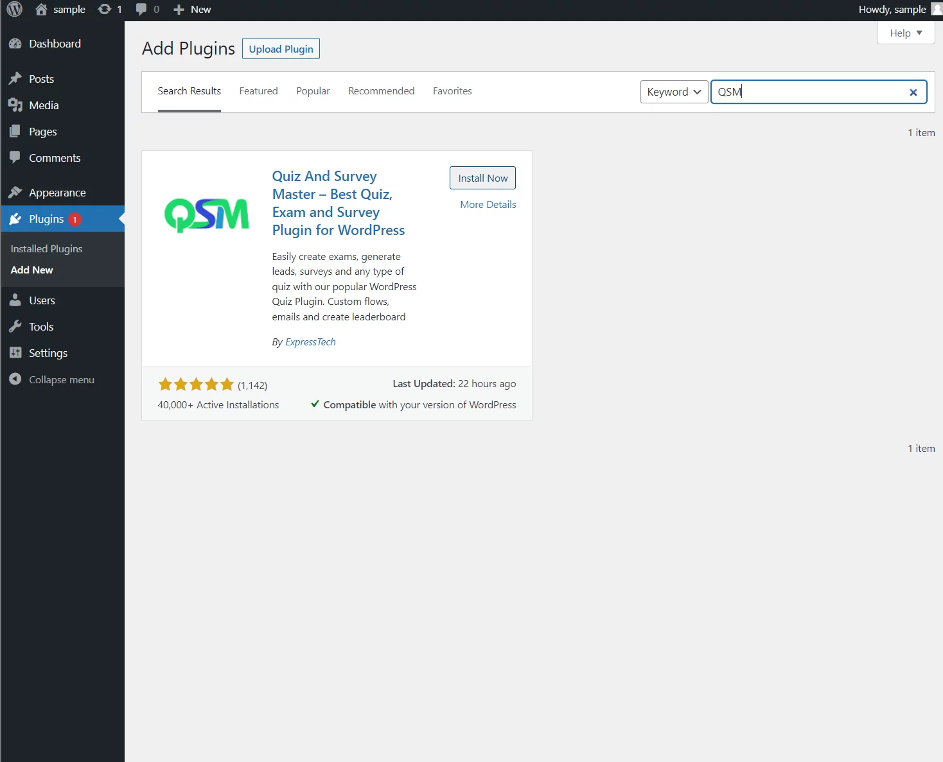Click the Plugins menu item
The image size is (943, 762).
[x=62, y=219]
